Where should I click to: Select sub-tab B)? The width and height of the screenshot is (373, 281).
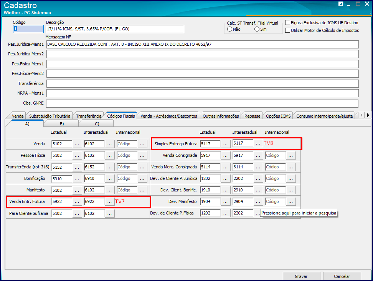point(62,124)
